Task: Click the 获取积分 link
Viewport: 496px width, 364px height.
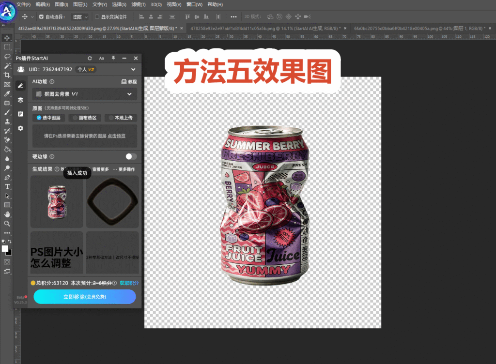Action: pyautogui.click(x=129, y=283)
